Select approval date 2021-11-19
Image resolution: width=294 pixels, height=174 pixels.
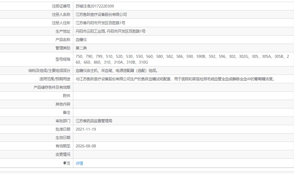[x=86, y=129]
